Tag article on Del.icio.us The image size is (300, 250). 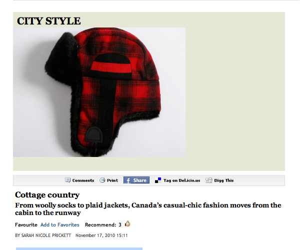coord(182,180)
